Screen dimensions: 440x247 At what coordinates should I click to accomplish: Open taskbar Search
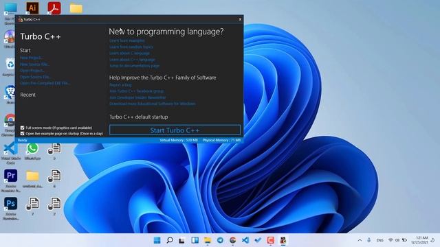(x=170, y=240)
